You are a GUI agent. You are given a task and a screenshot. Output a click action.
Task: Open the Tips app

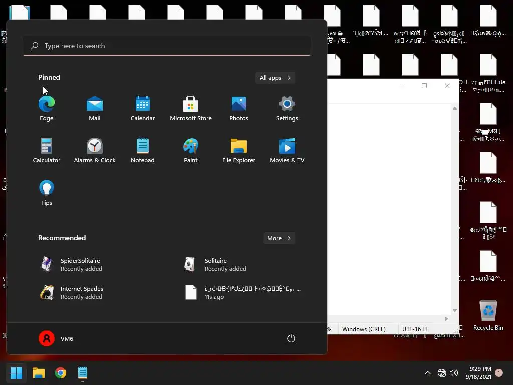click(47, 193)
